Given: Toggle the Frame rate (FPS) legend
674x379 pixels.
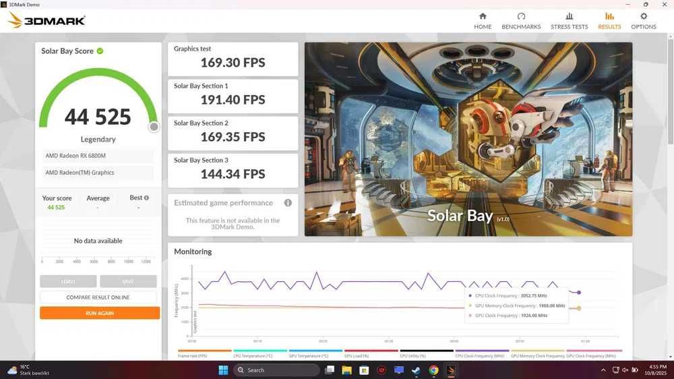Looking at the screenshot, I should pos(204,353).
